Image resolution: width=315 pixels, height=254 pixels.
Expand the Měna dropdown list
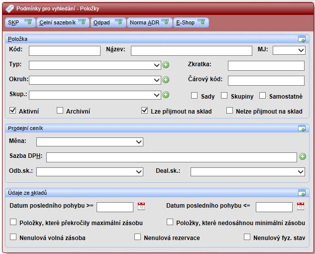tap(90, 142)
